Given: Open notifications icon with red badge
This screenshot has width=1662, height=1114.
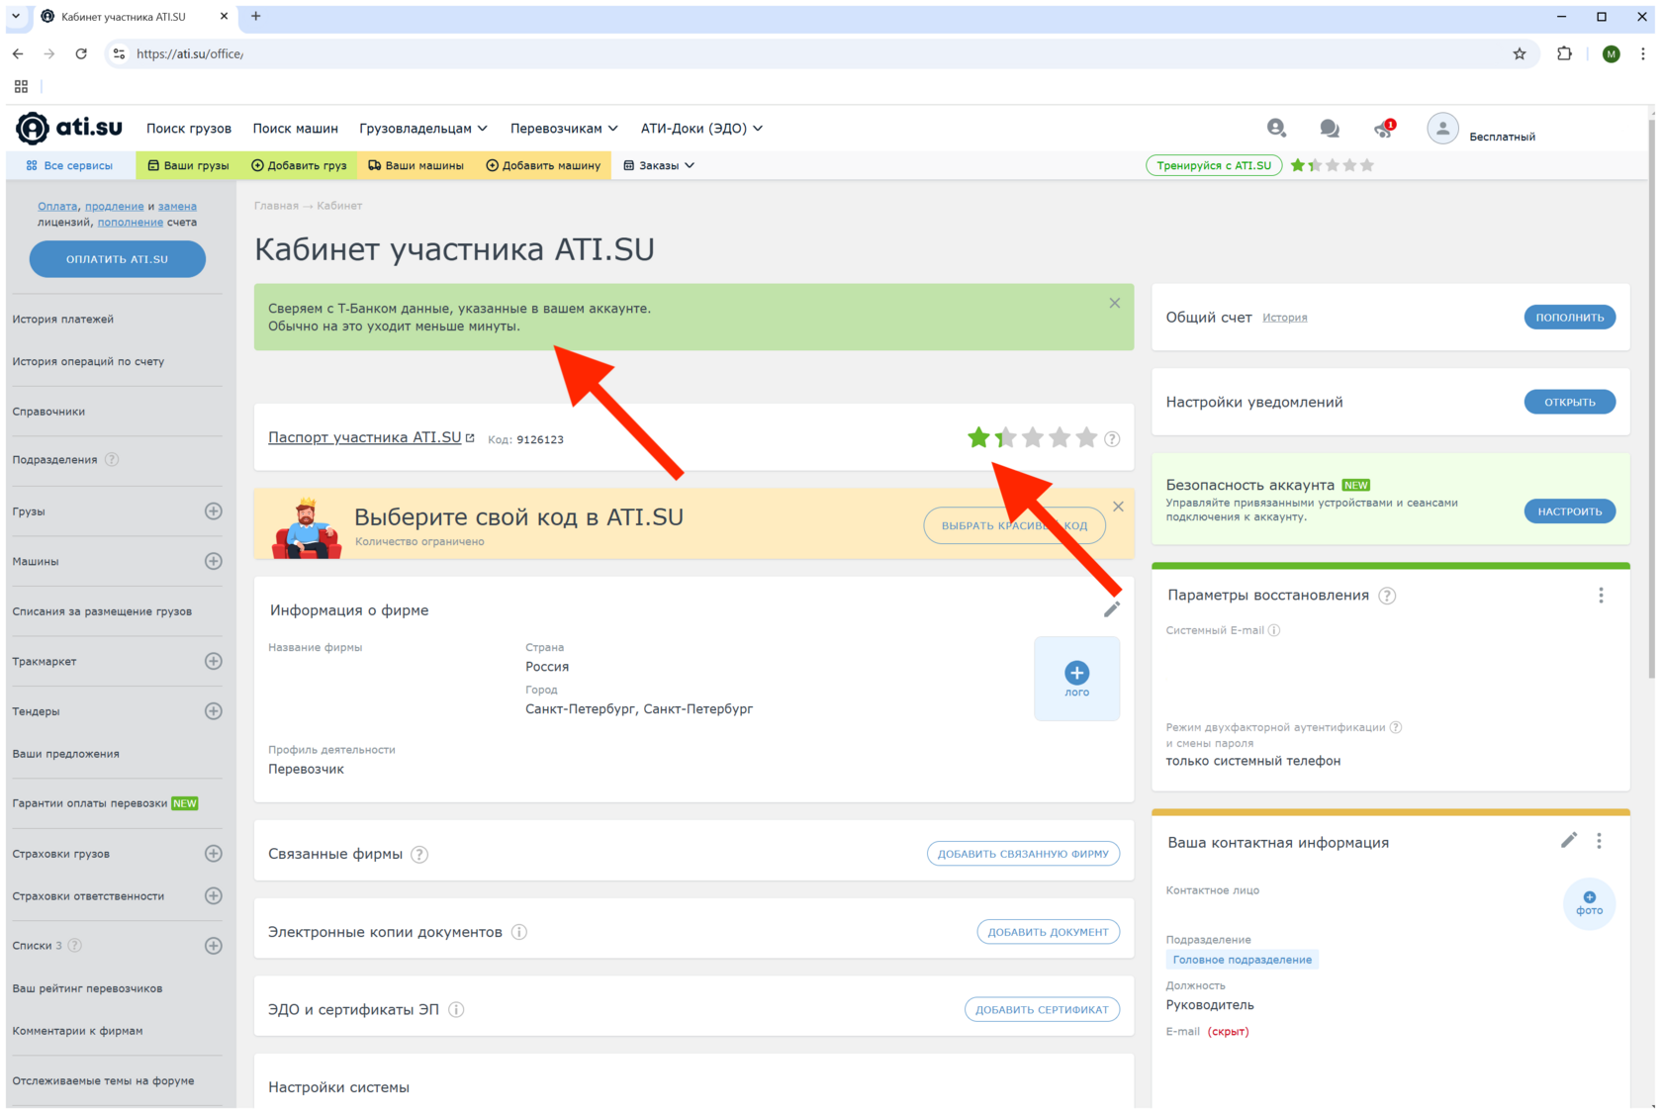Looking at the screenshot, I should pos(1383,129).
